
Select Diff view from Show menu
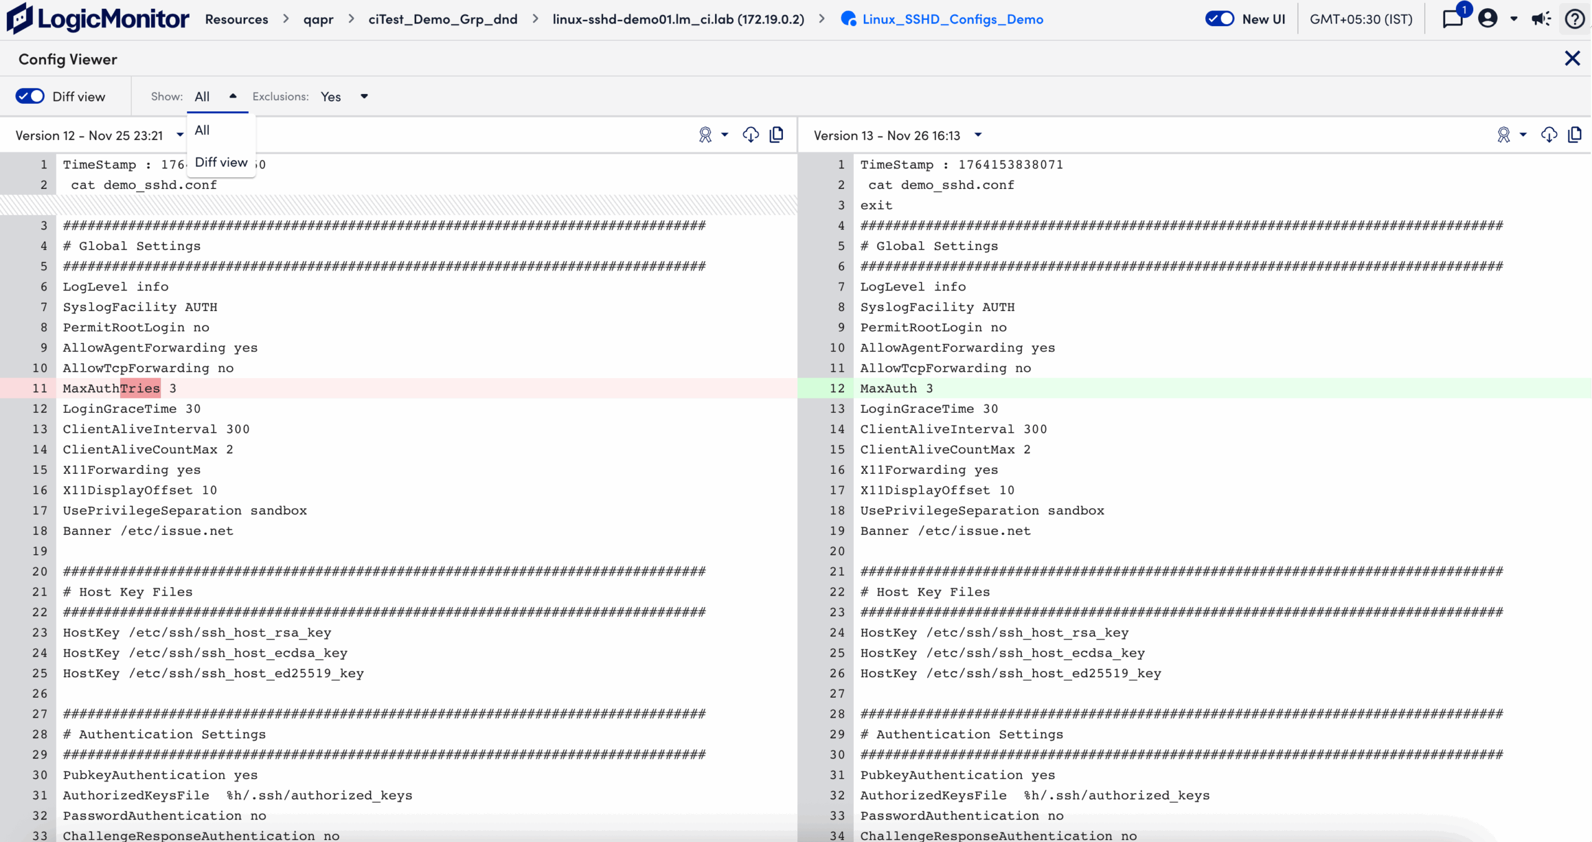pos(221,162)
